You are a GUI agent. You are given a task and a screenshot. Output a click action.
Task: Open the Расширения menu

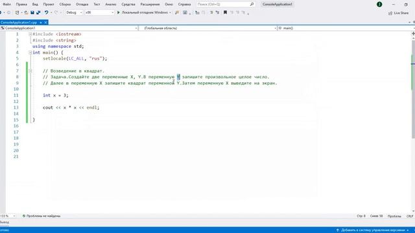point(150,5)
